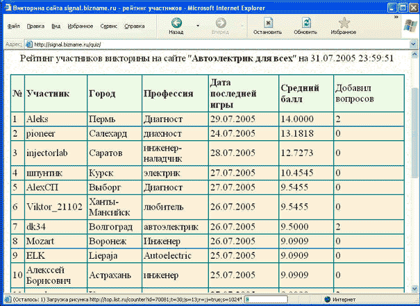This screenshot has width=420, height=306.
Task: Click participant name Mozart
Action: (40, 241)
